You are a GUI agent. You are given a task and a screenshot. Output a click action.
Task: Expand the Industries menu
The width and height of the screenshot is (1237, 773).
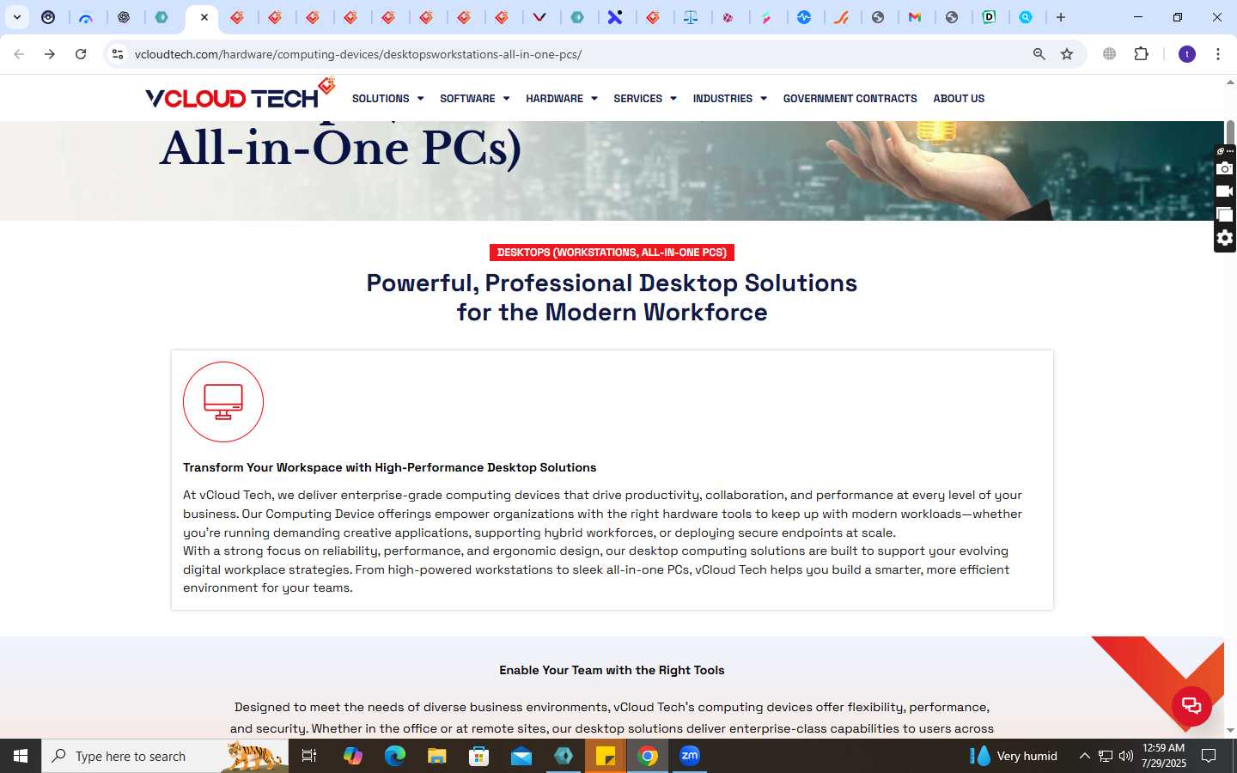pos(729,99)
